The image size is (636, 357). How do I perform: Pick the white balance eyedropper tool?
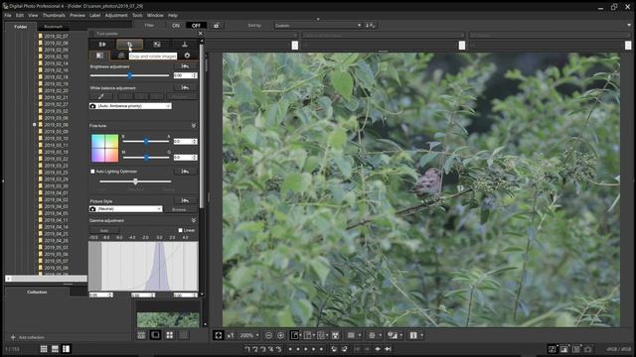click(x=101, y=96)
